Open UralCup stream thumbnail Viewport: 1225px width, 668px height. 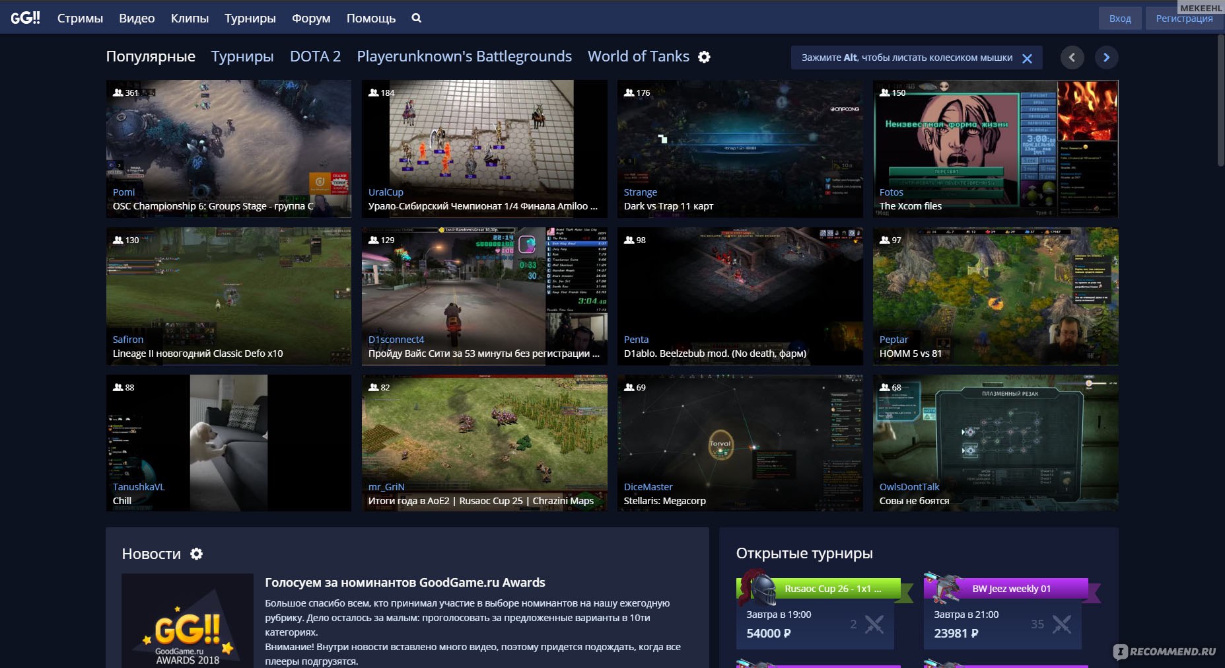click(x=484, y=149)
